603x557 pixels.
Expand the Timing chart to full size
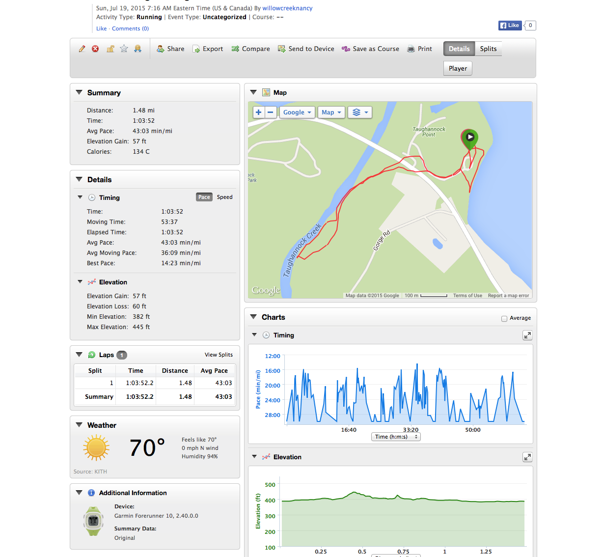pyautogui.click(x=527, y=335)
